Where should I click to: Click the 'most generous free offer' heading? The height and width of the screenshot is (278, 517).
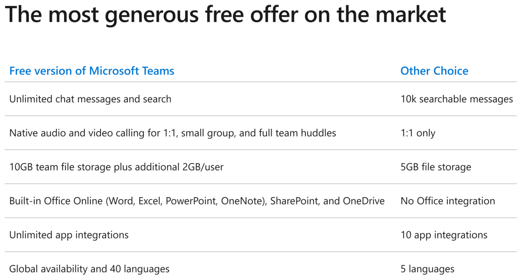226,15
